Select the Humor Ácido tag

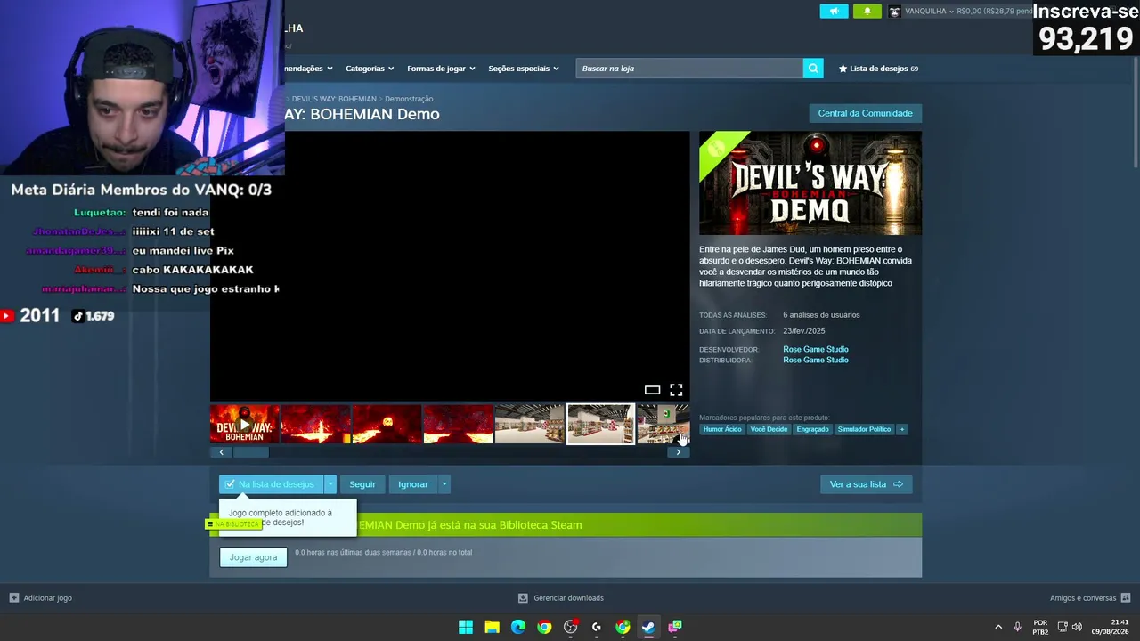click(x=722, y=429)
